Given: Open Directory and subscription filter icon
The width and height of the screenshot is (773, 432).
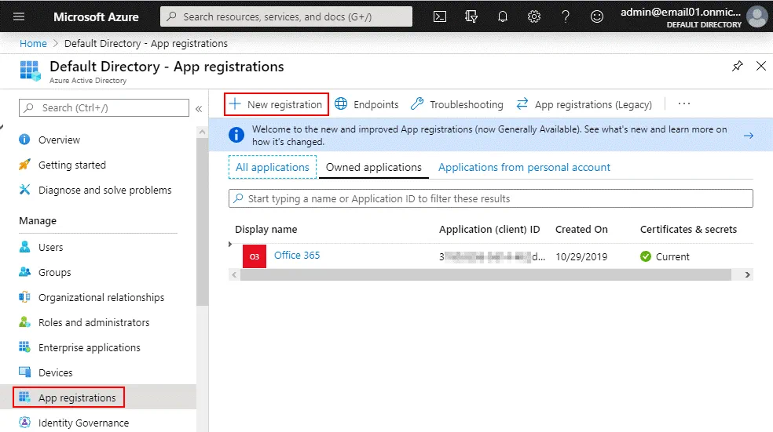Looking at the screenshot, I should [471, 16].
